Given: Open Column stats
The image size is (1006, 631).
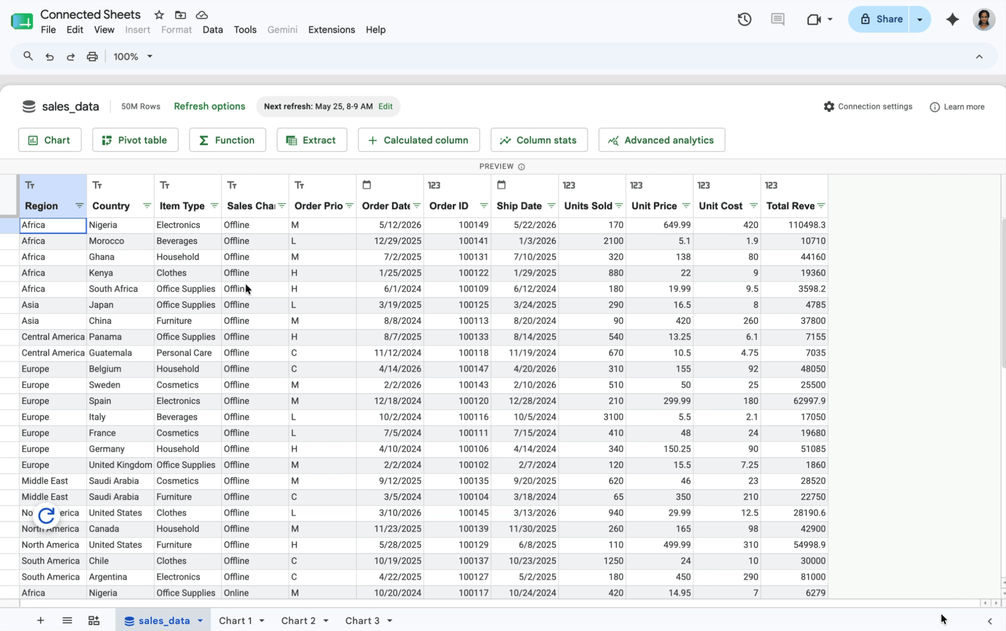Looking at the screenshot, I should point(539,140).
